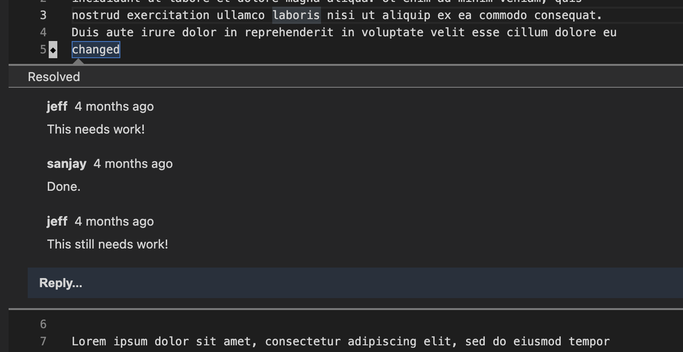This screenshot has height=352, width=683.
Task: Click the highlighted word 'laboris' on line 3
Action: click(296, 15)
